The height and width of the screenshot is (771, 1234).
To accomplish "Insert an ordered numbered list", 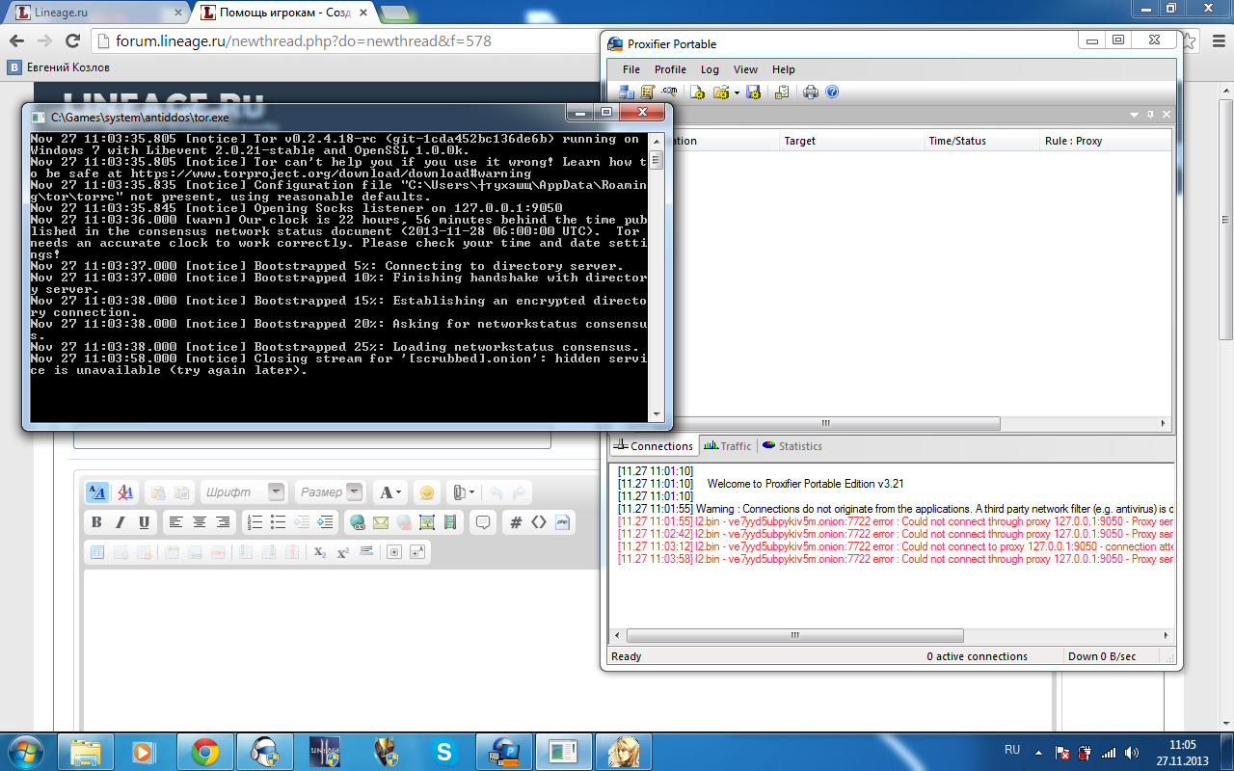I will point(255,522).
